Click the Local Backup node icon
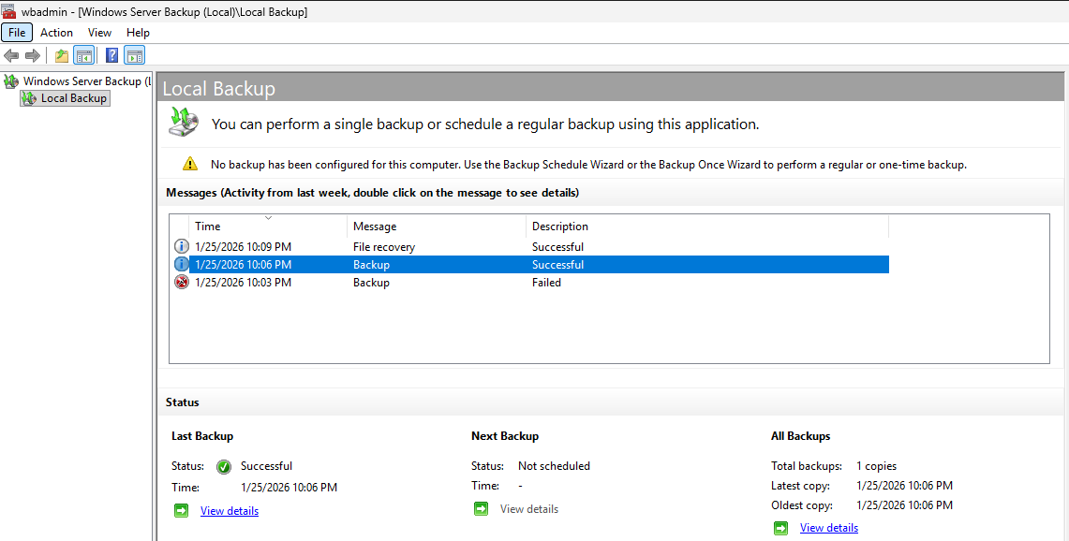This screenshot has height=541, width=1069. pos(28,97)
